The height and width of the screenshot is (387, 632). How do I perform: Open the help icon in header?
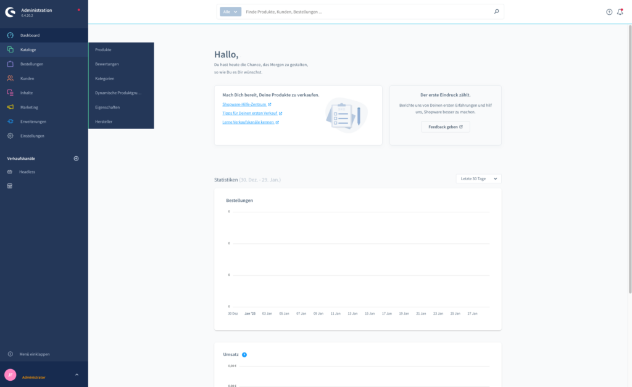(x=609, y=12)
